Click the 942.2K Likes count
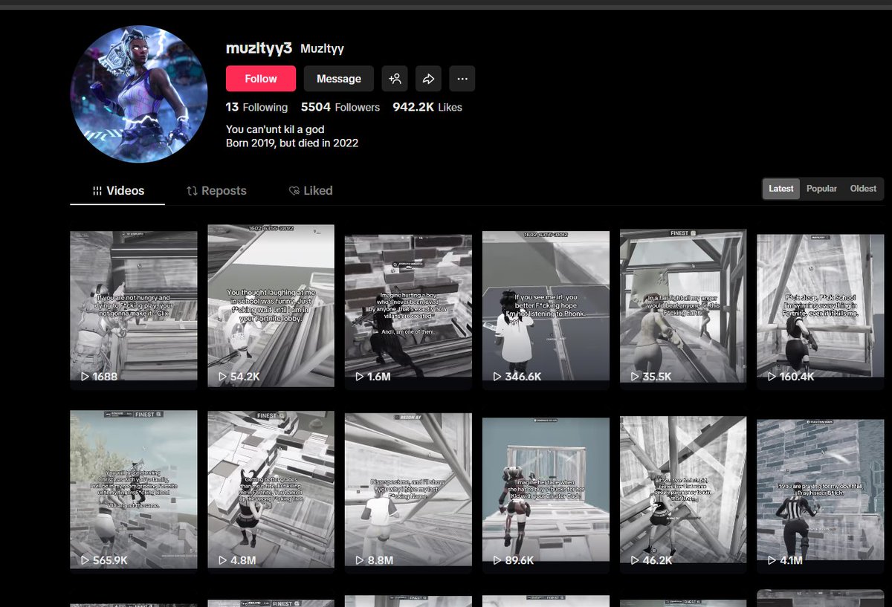The height and width of the screenshot is (607, 892). click(x=427, y=108)
